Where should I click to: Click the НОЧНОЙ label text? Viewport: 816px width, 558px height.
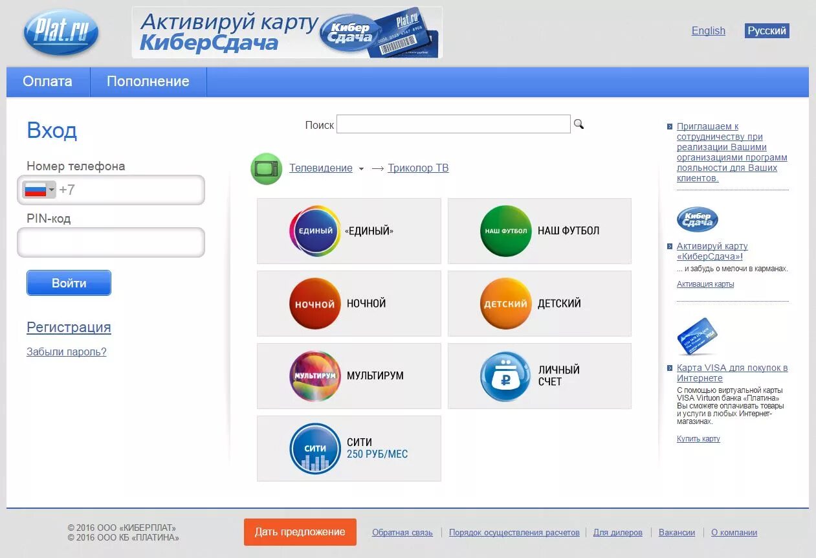tap(366, 304)
